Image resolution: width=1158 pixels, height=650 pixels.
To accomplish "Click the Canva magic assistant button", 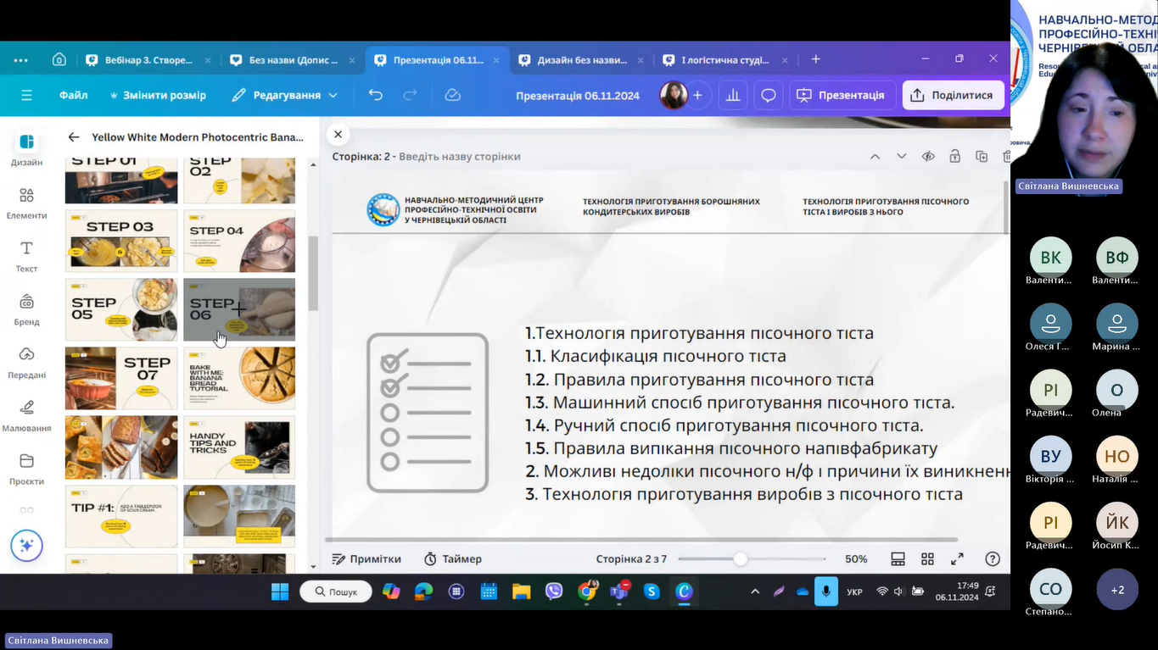I will (x=26, y=546).
